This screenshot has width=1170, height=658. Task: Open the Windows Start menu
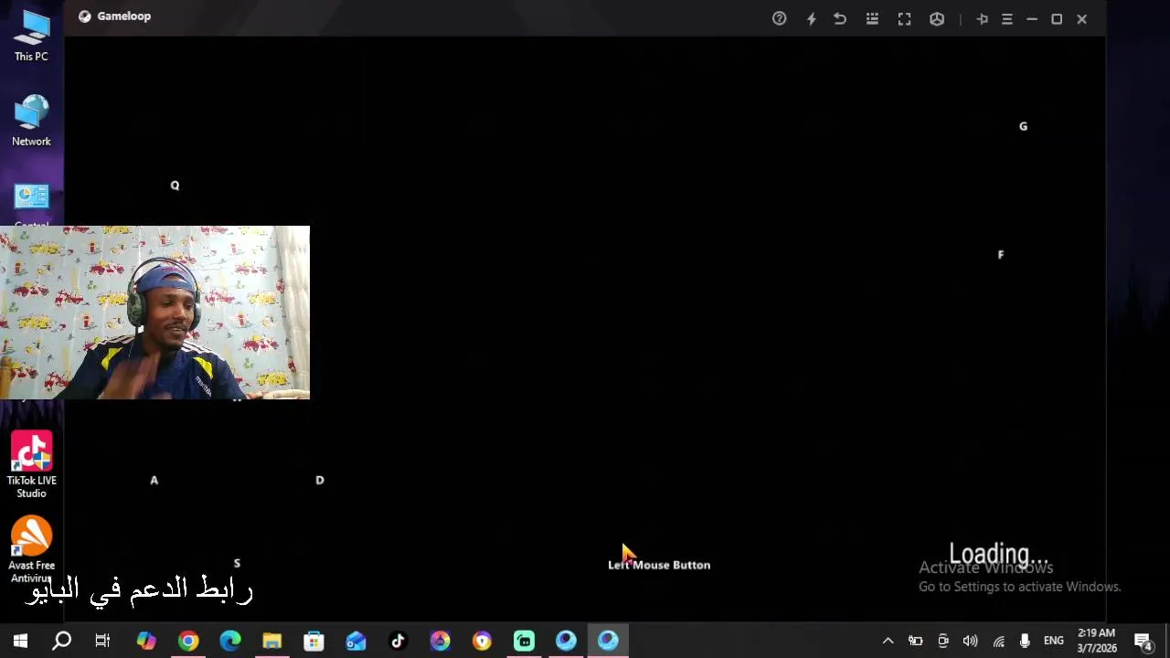(x=20, y=641)
